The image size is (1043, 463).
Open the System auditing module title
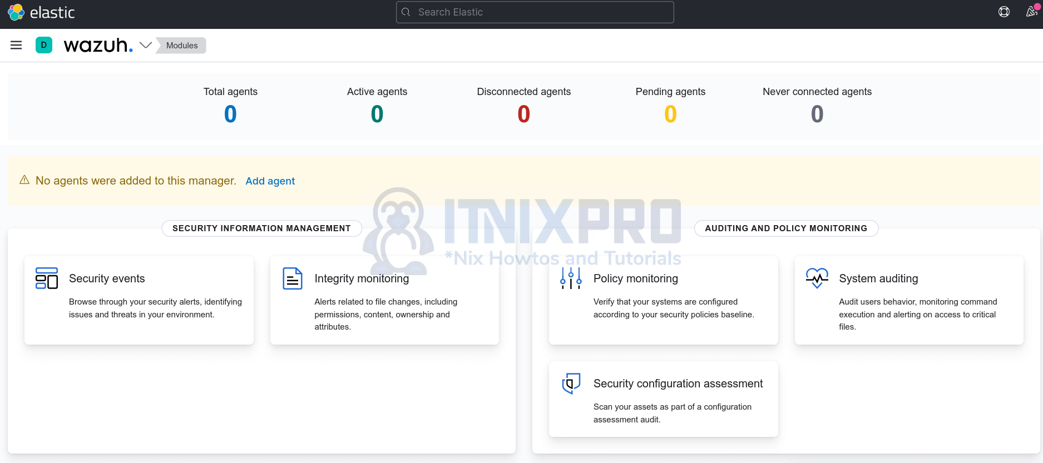tap(878, 278)
